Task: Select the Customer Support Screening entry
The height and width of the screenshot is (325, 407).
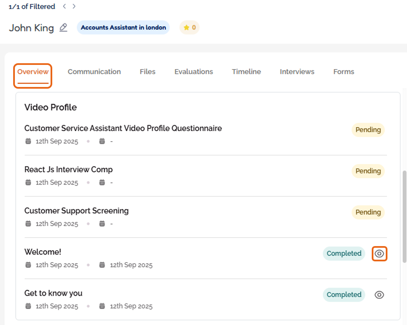Action: [76, 210]
